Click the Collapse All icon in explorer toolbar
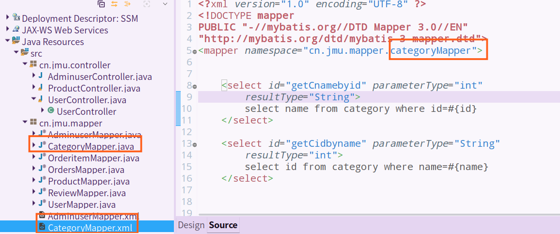The width and height of the screenshot is (560, 234). pyautogui.click(x=101, y=4)
